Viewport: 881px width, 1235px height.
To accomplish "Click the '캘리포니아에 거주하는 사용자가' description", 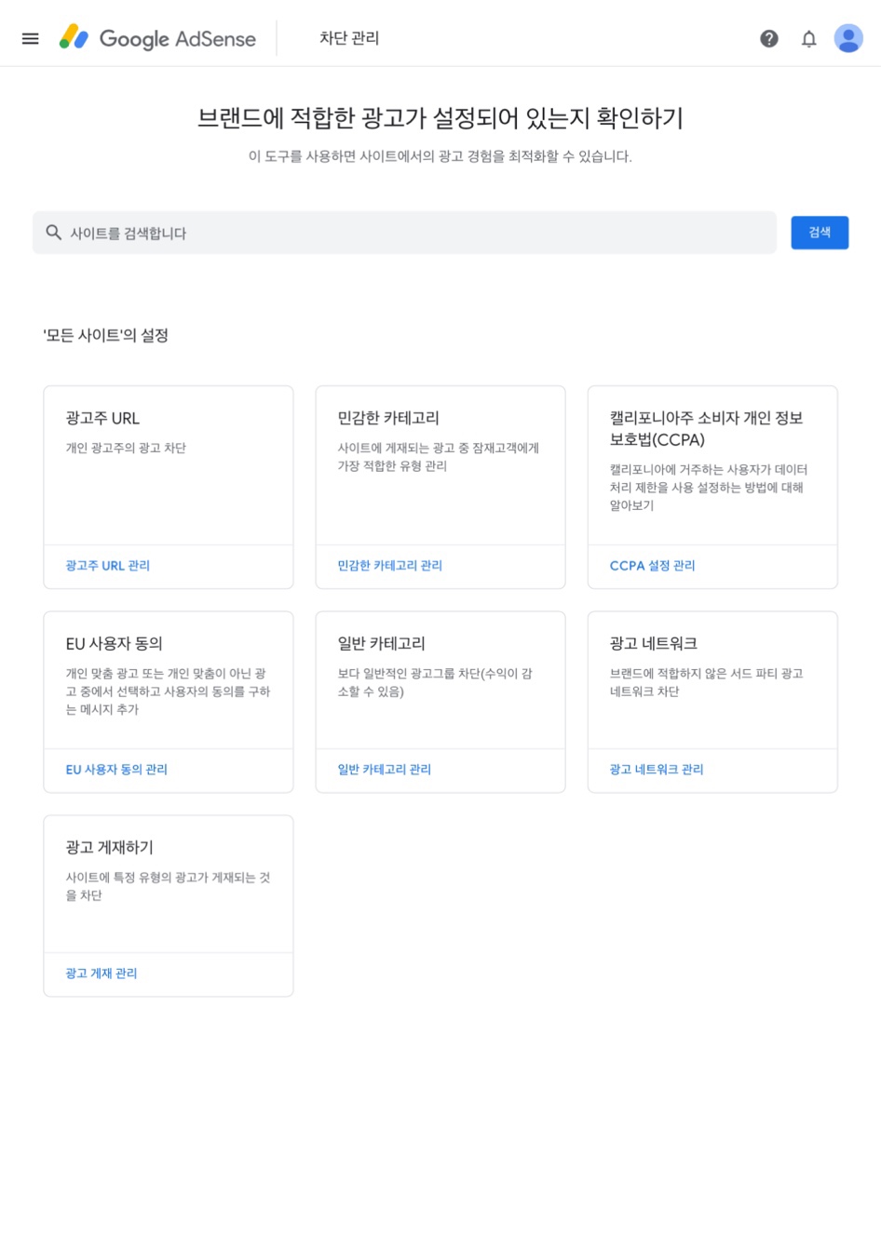I will 709,488.
